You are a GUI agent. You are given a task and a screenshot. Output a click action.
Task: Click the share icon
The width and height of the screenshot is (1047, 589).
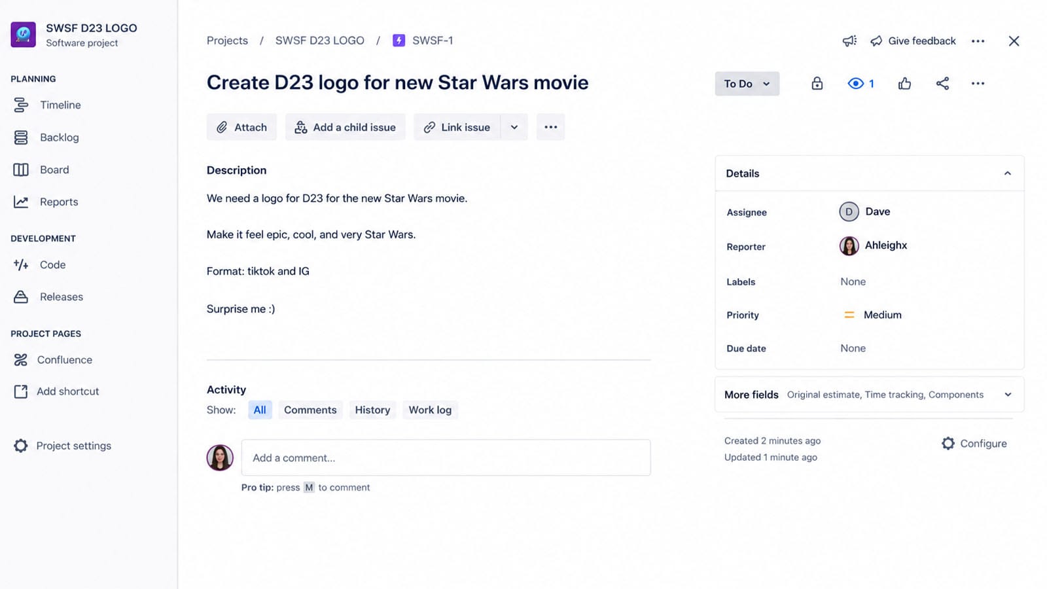942,84
